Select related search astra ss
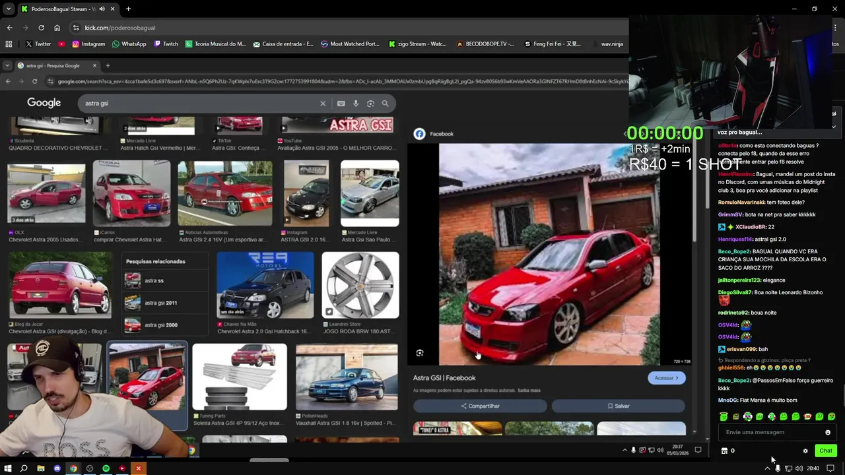The image size is (845, 475). [165, 280]
